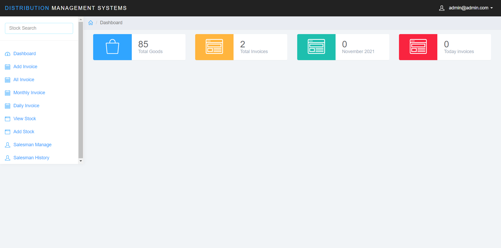This screenshot has height=248, width=501.
Task: Go to Monthly Invoice in sidebar
Action: 29,93
